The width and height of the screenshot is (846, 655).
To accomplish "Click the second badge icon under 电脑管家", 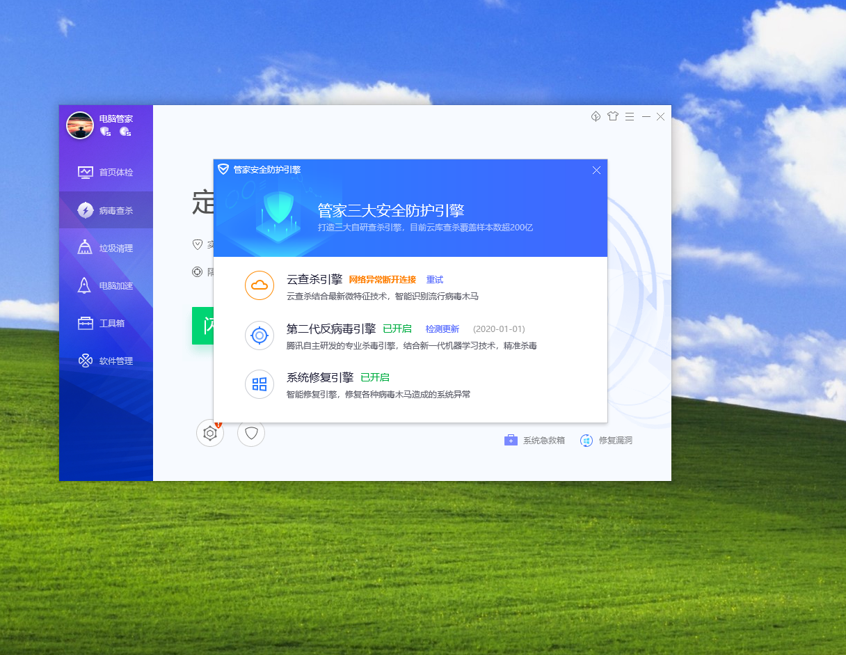I will click(125, 132).
